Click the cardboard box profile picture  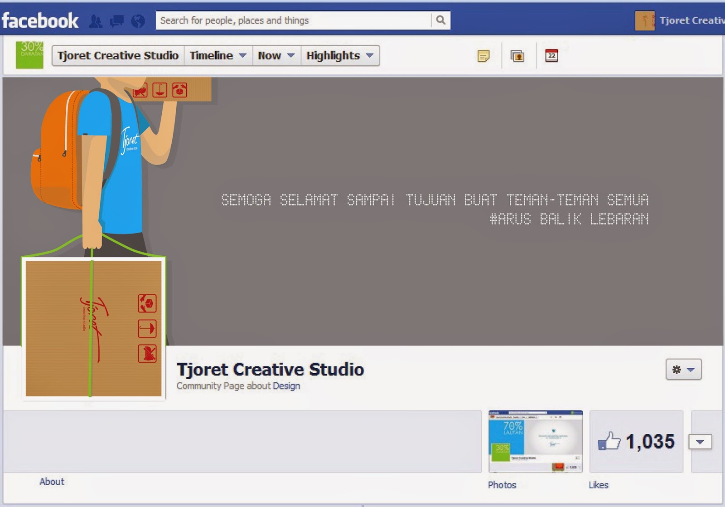[93, 328]
